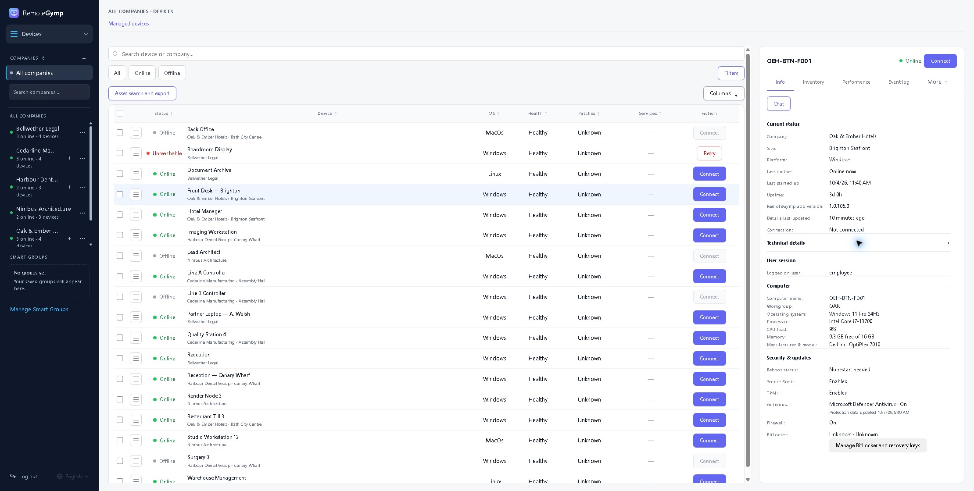Filter devices by Offline
Image resolution: width=974 pixels, height=491 pixels.
[172, 73]
